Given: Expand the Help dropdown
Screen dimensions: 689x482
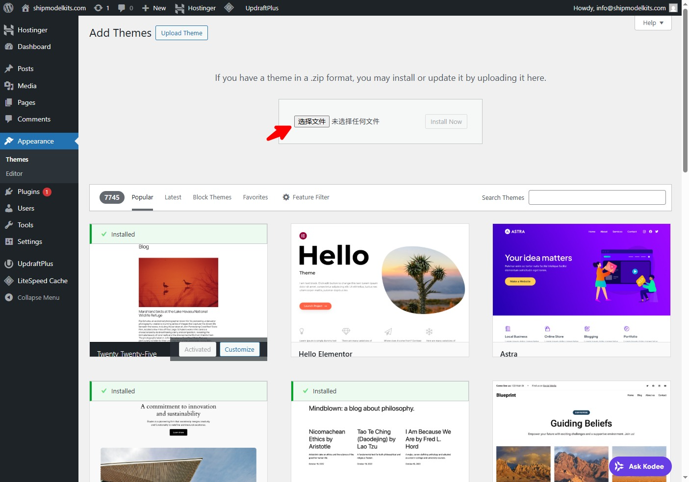Looking at the screenshot, I should coord(653,23).
